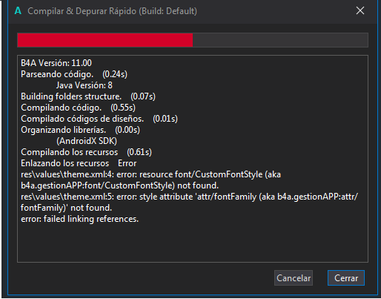Click the gray unfilled part of progress bar
Screen dimensions: 381x299
pyautogui.click(x=280, y=40)
